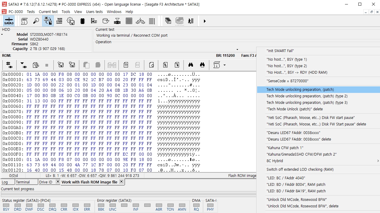Switch to the Drive ID tab

click(45, 182)
